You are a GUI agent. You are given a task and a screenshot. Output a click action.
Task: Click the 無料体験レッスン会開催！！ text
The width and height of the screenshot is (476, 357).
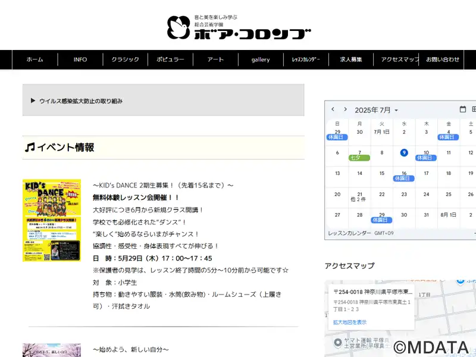pos(136,198)
